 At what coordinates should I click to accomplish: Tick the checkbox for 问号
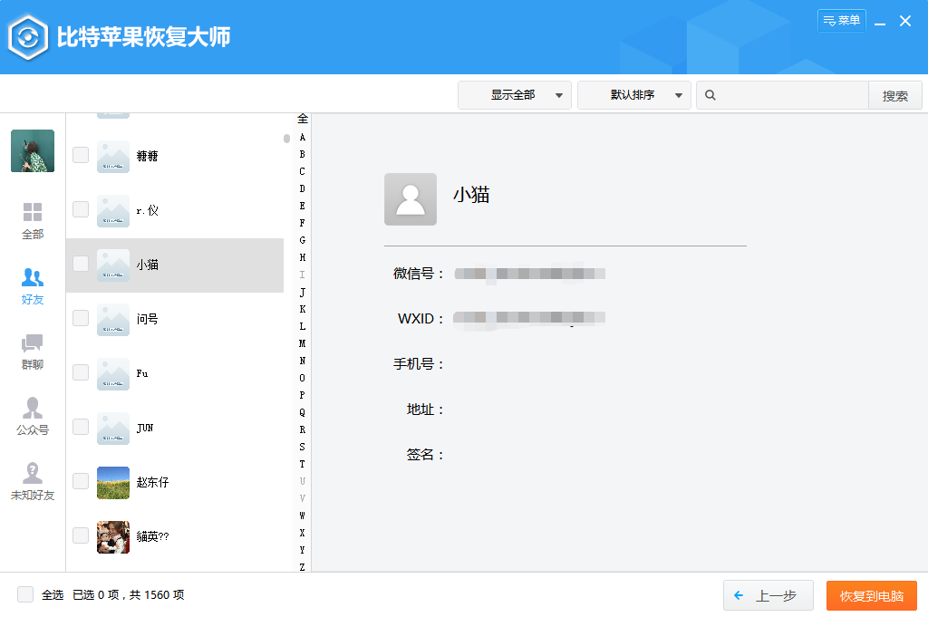pos(81,318)
